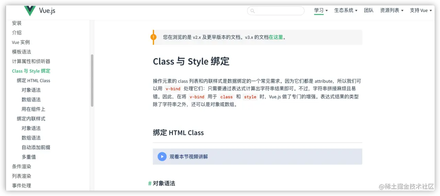Open the 学习 dropdown menu
The width and height of the screenshot is (440, 196).
coord(321,10)
